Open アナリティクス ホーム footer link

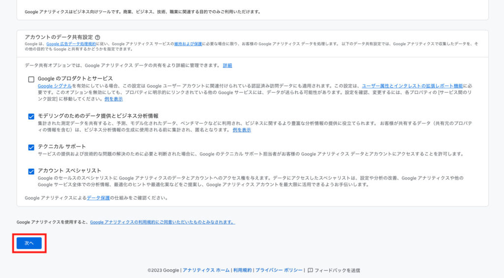(206, 270)
